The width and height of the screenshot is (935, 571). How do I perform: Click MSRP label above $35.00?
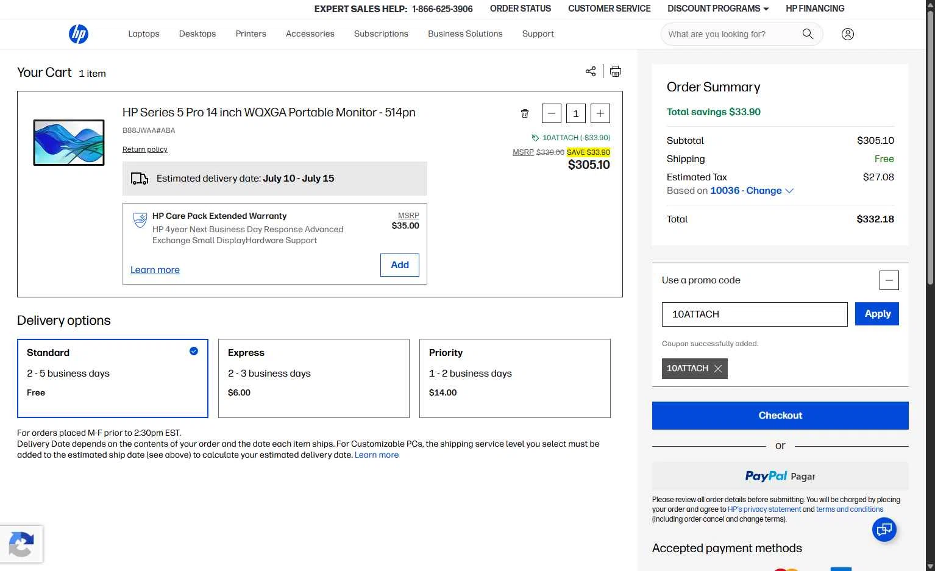tap(408, 216)
